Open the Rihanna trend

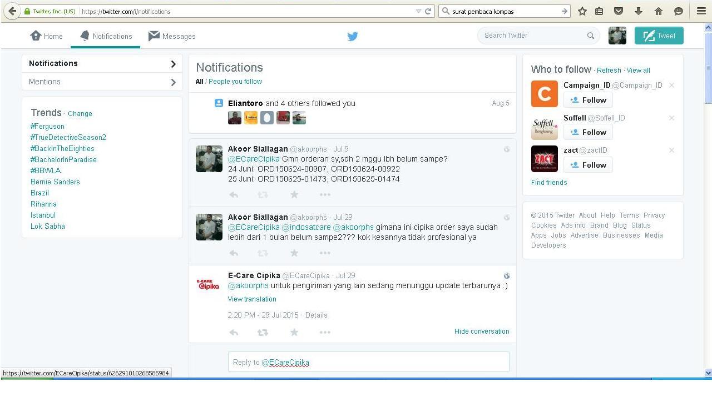(43, 204)
